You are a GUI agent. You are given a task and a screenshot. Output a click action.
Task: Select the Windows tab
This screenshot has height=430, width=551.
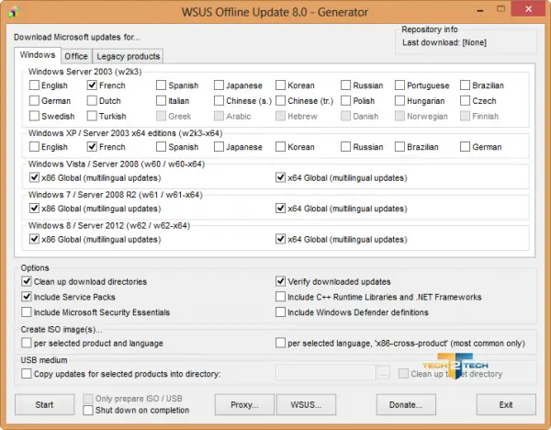tap(38, 55)
